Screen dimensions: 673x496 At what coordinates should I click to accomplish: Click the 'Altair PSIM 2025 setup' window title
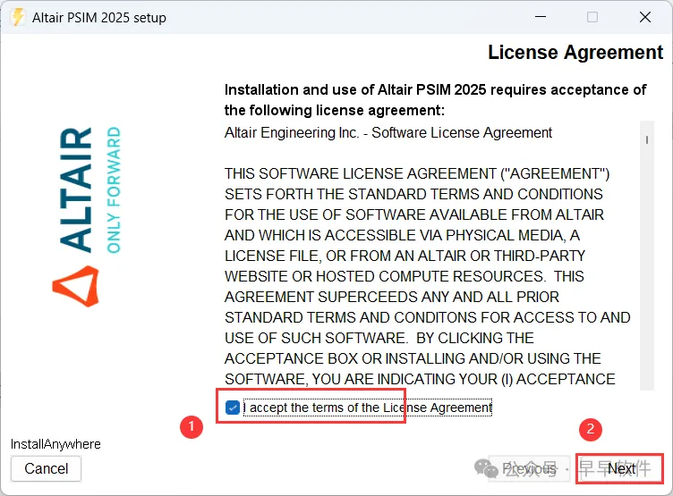pyautogui.click(x=99, y=18)
